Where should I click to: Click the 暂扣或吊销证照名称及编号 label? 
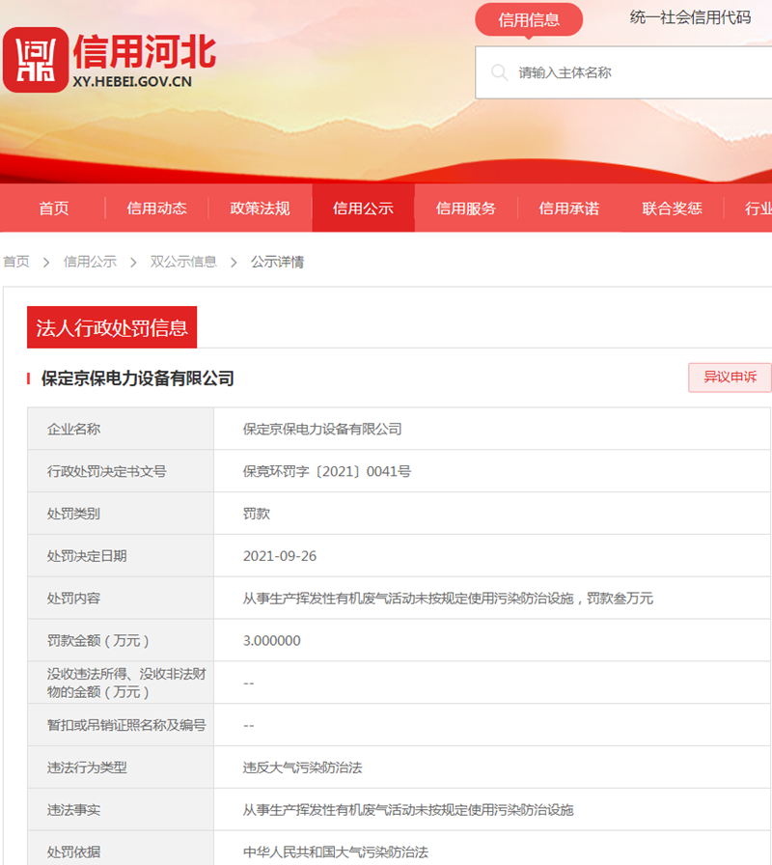point(126,725)
